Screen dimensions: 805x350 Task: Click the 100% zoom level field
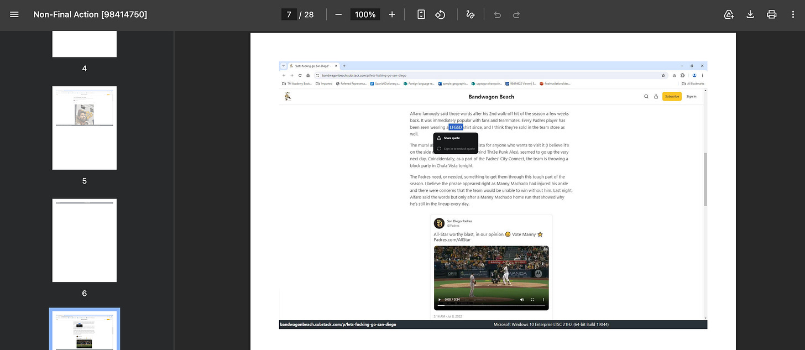[365, 14]
